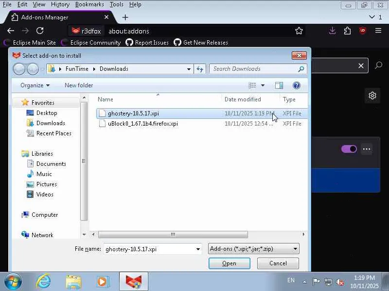This screenshot has height=291, width=389.
Task: Open the Edit menu
Action: click(22, 4)
